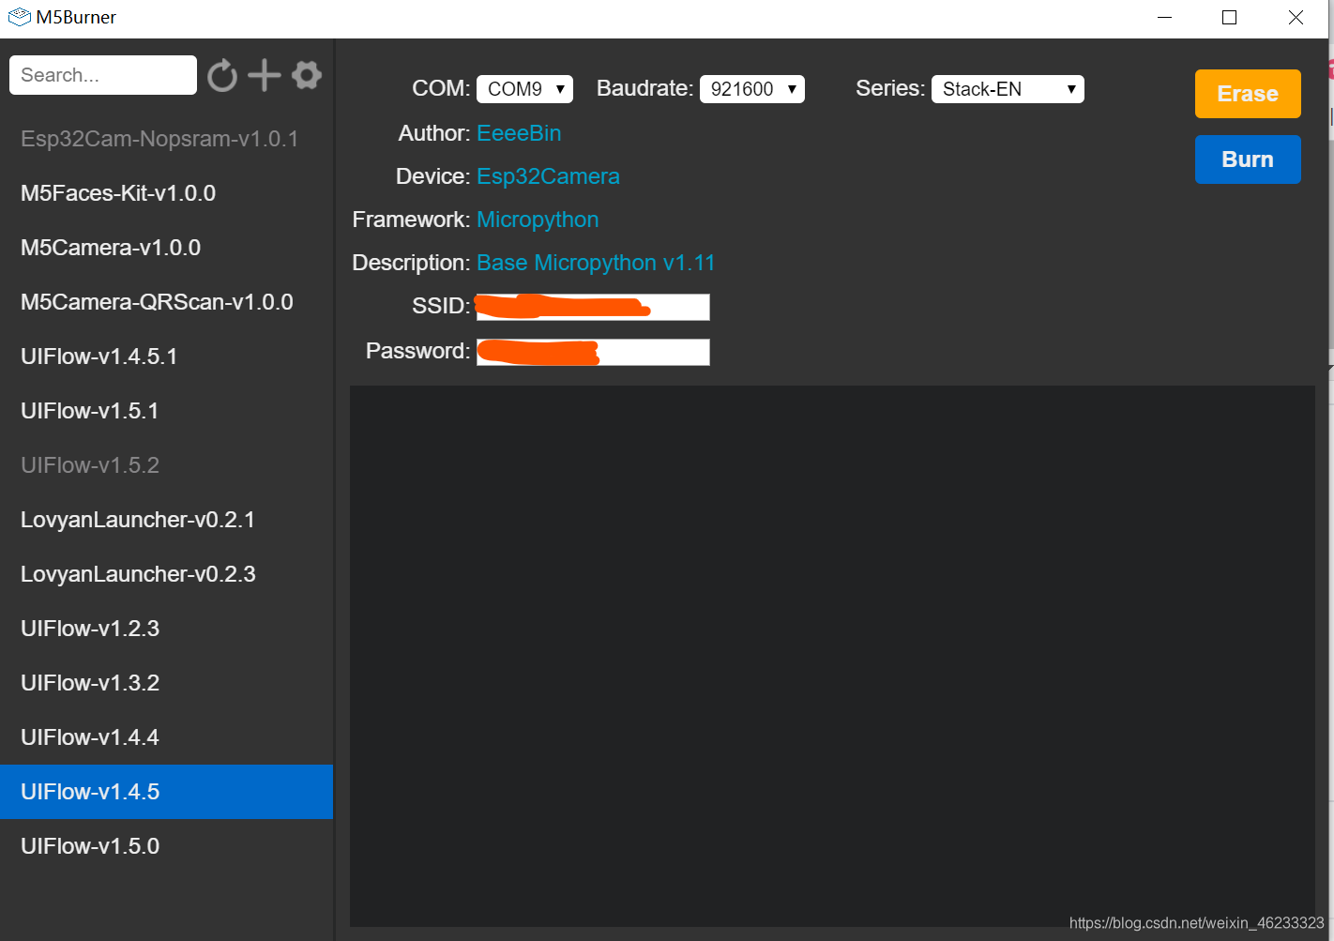Open the COM port dropdown
This screenshot has width=1334, height=941.
(x=524, y=89)
